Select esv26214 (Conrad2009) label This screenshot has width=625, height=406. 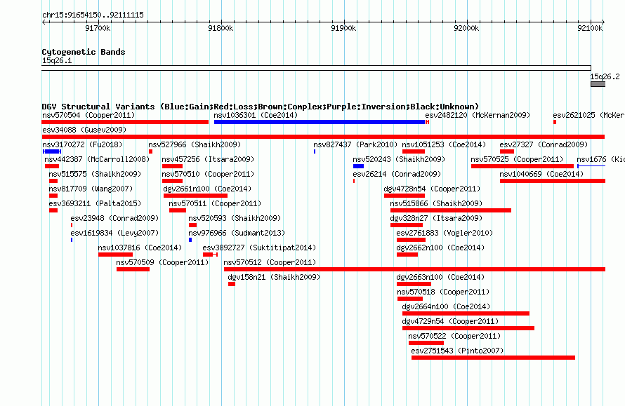397,175
